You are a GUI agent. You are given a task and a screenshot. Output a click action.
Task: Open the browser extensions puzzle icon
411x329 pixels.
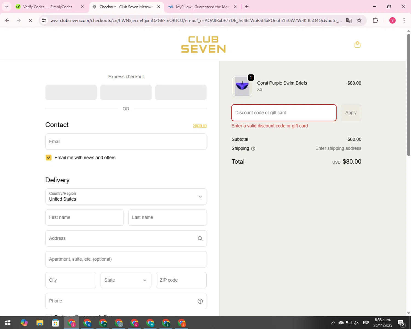375,20
